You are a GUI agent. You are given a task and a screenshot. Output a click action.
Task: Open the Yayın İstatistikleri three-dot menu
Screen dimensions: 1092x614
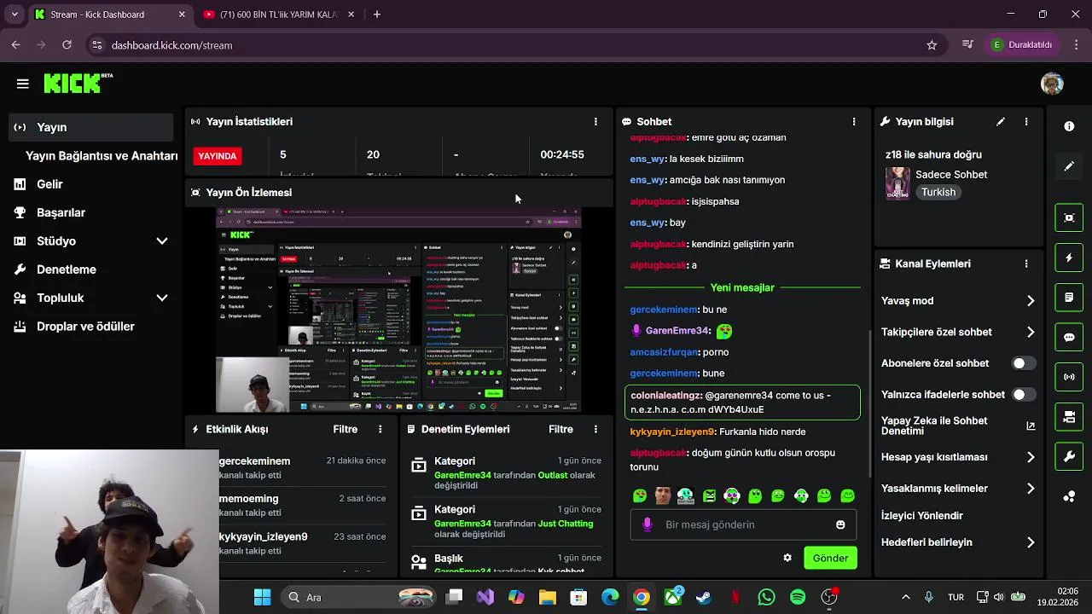(595, 122)
